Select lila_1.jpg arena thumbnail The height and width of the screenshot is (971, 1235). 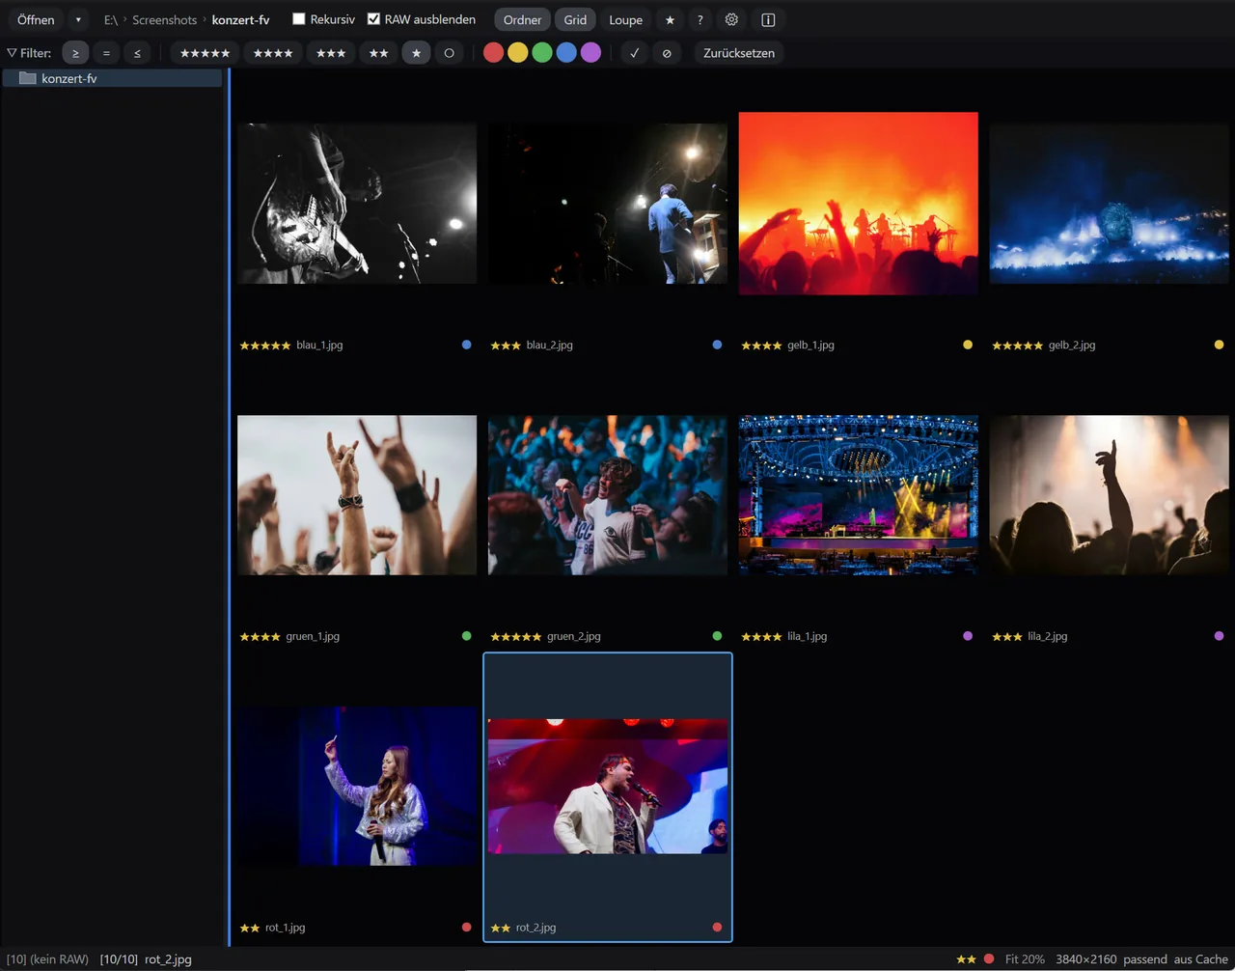[859, 495]
